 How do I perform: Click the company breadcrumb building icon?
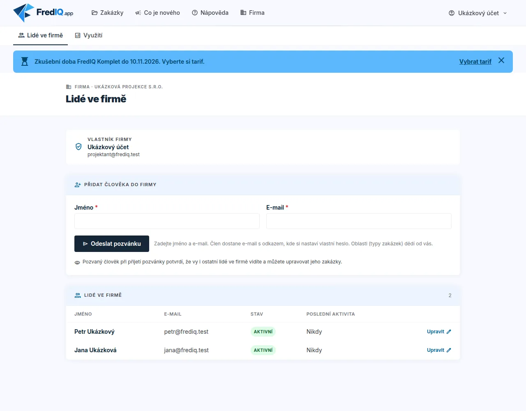[69, 87]
